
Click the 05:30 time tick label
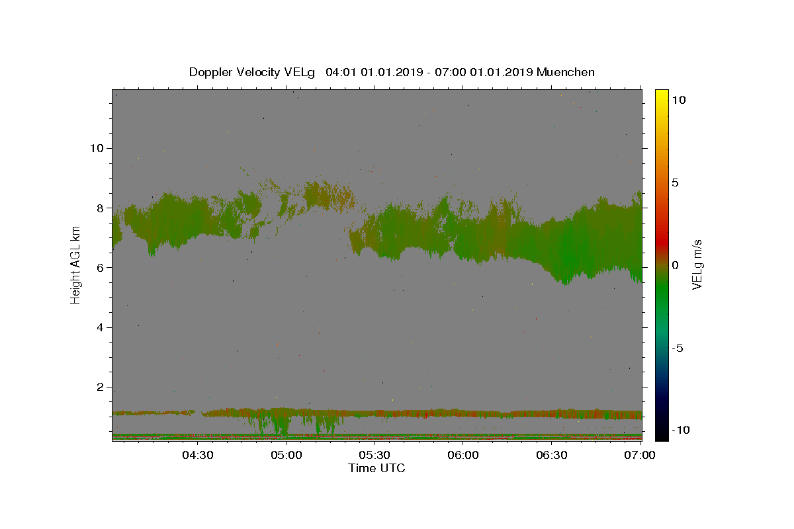375,455
